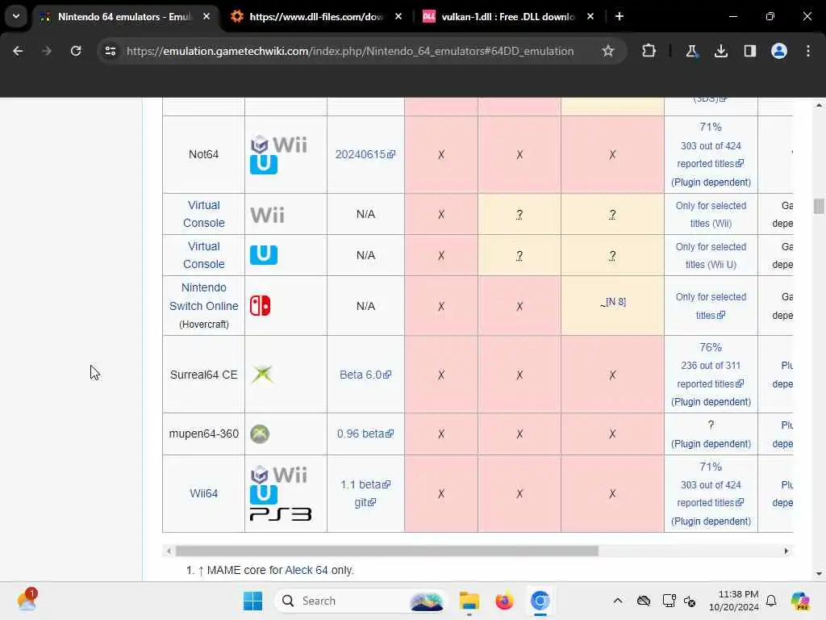Switch to vulkan-1.dll tab
This screenshot has width=826, height=620.
pos(508,17)
